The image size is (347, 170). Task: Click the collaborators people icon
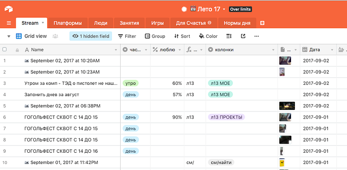coord(55,36)
